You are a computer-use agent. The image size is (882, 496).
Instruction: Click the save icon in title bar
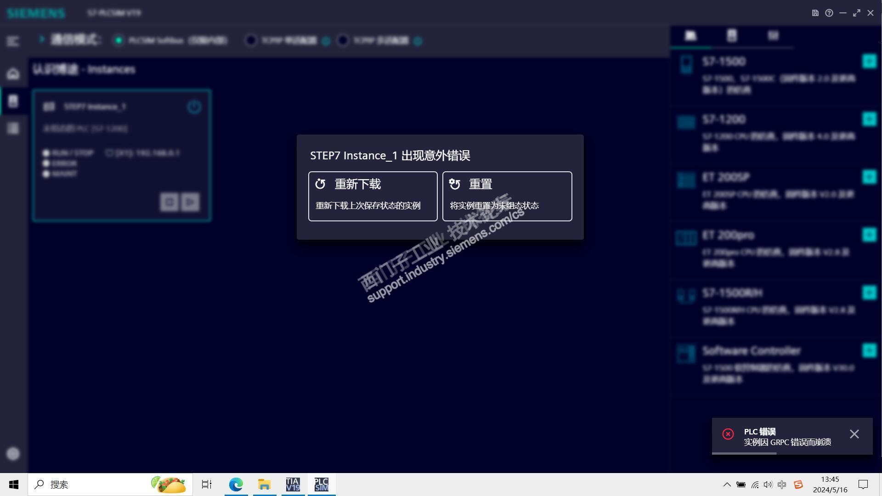[815, 13]
